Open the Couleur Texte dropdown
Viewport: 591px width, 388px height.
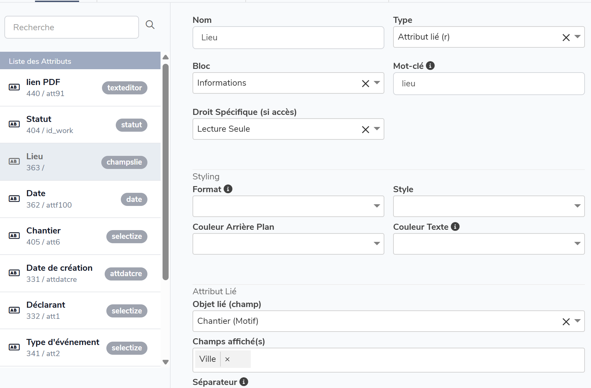pos(577,244)
